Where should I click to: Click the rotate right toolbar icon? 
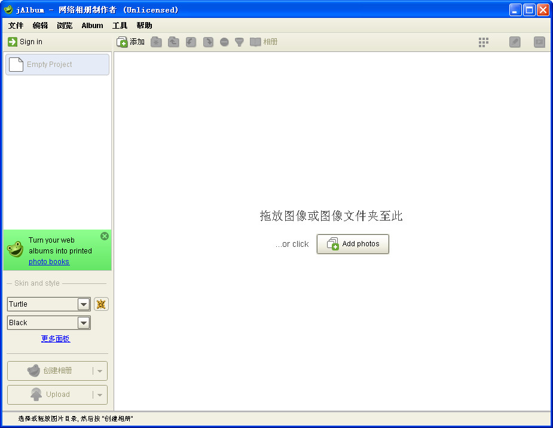pyautogui.click(x=208, y=42)
